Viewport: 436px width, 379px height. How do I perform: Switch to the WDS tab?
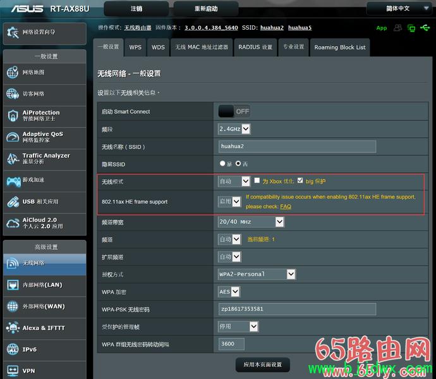pyautogui.click(x=158, y=47)
